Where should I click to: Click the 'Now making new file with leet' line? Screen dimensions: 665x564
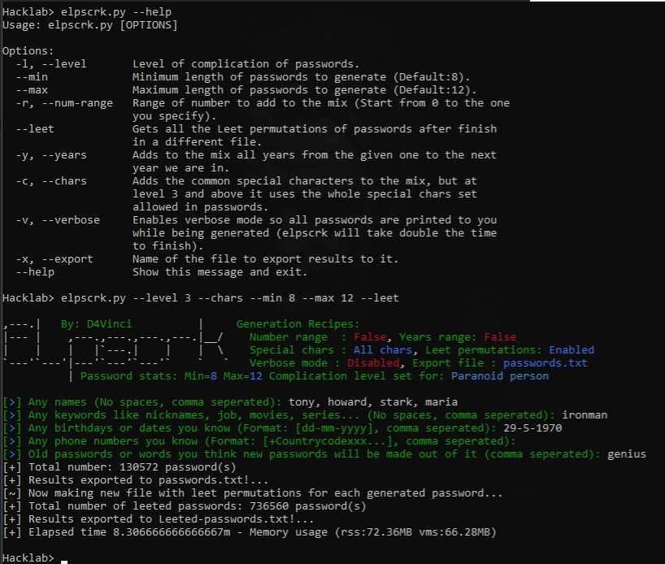[252, 493]
